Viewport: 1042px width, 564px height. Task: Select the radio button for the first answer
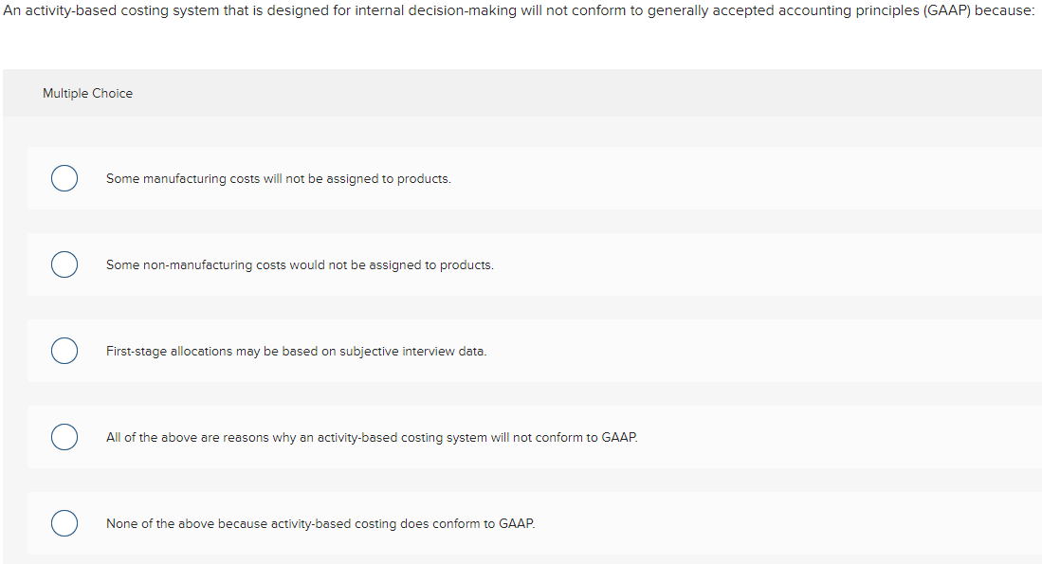click(64, 178)
